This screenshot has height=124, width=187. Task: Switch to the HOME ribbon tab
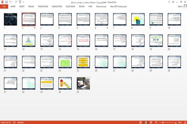(13, 7)
